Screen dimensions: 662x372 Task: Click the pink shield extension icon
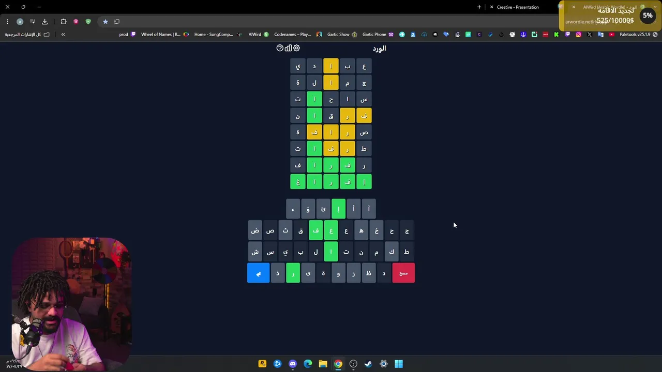click(x=76, y=22)
